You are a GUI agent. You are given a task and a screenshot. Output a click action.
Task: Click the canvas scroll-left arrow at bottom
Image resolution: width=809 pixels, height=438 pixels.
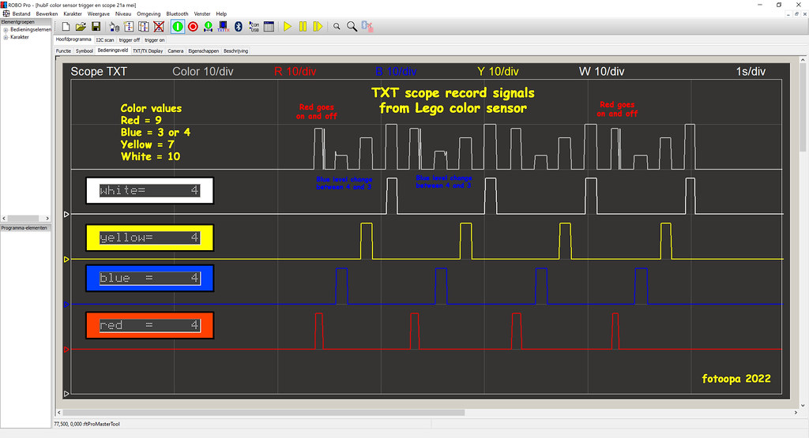(58, 412)
